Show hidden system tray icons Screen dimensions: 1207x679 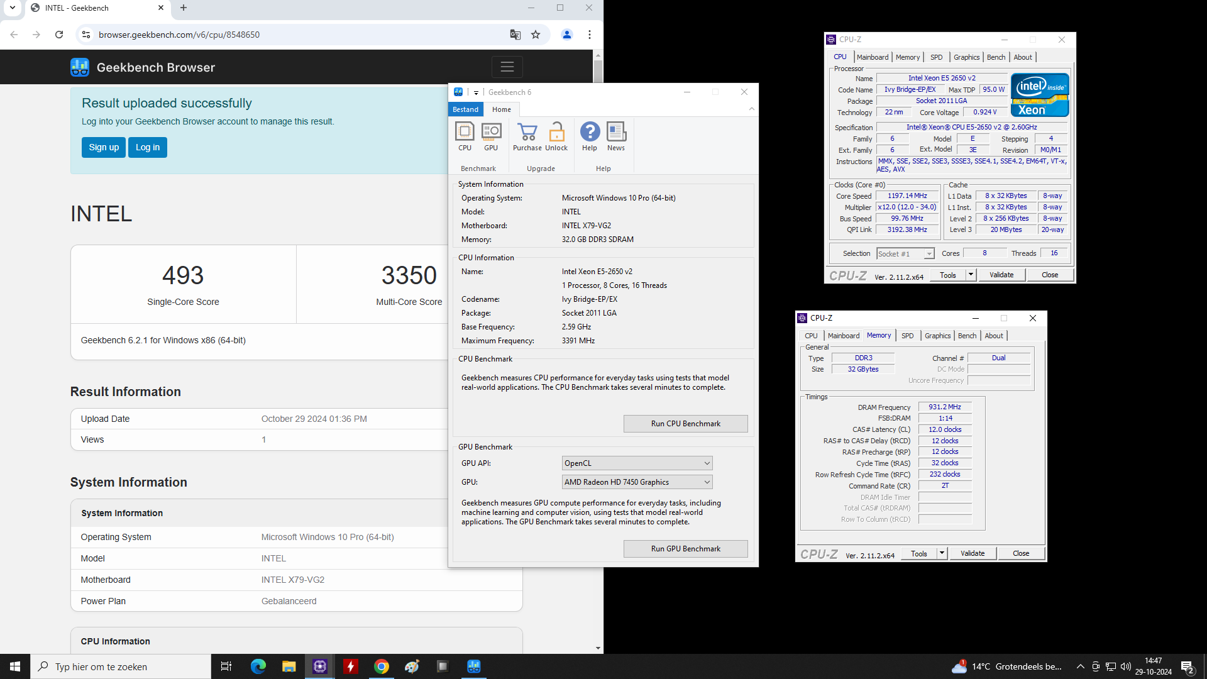click(x=1080, y=666)
